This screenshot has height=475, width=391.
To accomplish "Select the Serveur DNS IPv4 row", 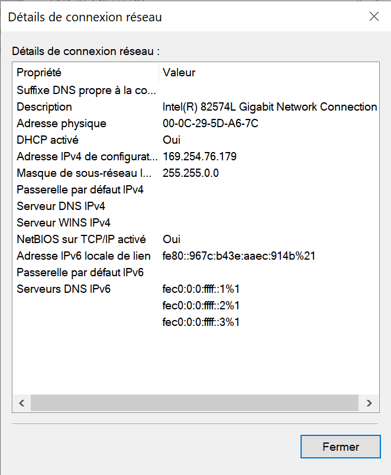I will [x=61, y=206].
